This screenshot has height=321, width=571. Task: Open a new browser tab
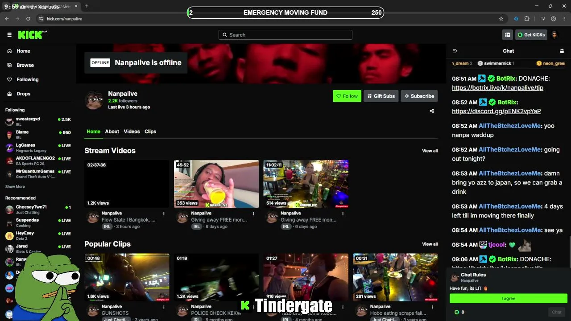coord(87,6)
